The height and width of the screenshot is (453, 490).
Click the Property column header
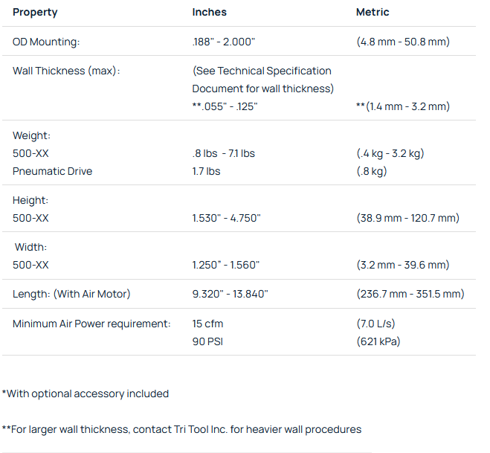35,13
